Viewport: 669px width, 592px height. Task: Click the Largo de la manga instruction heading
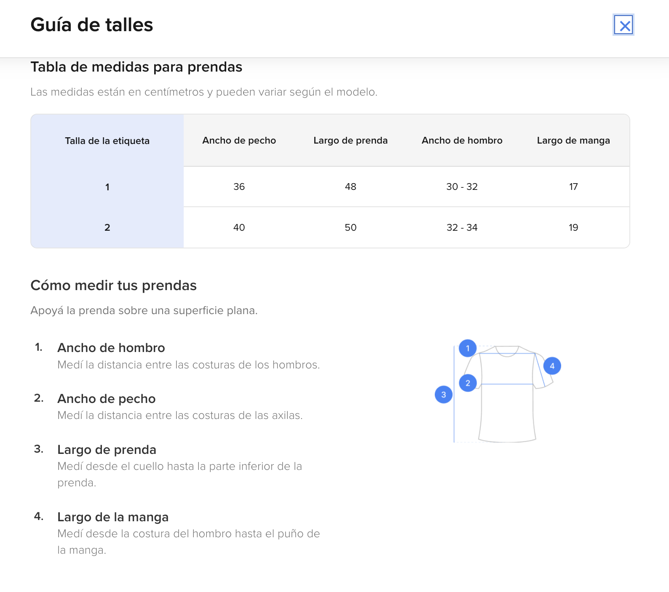coord(113,517)
